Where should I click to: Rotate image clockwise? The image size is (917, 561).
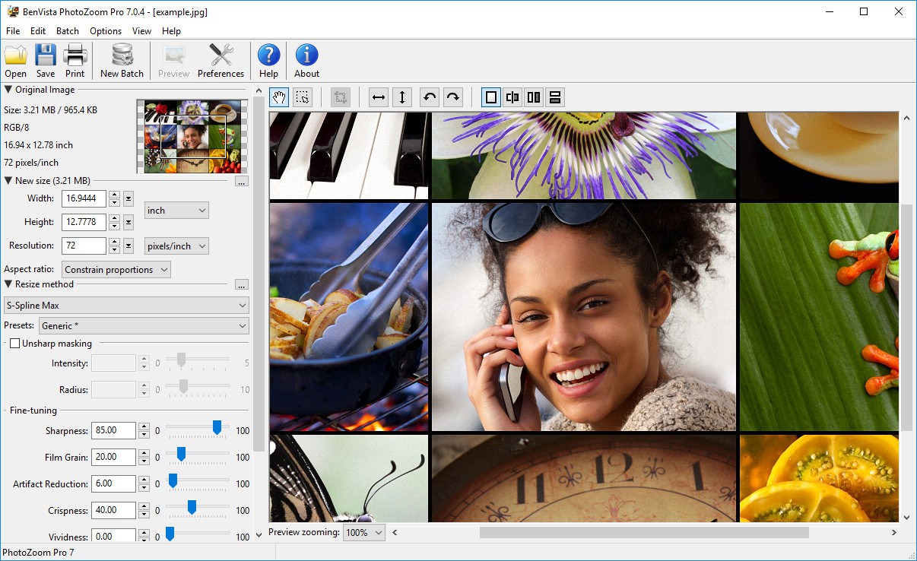pos(452,97)
